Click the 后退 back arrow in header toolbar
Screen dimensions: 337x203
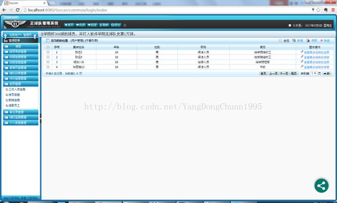click(78, 25)
